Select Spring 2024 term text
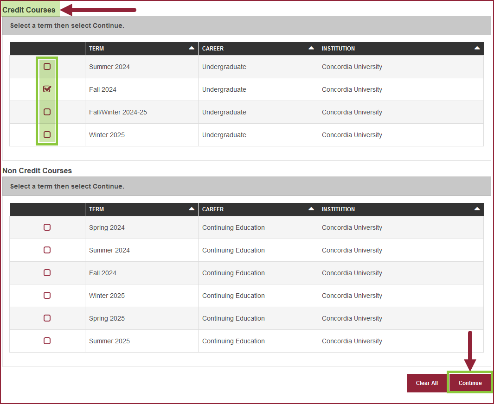 [107, 227]
